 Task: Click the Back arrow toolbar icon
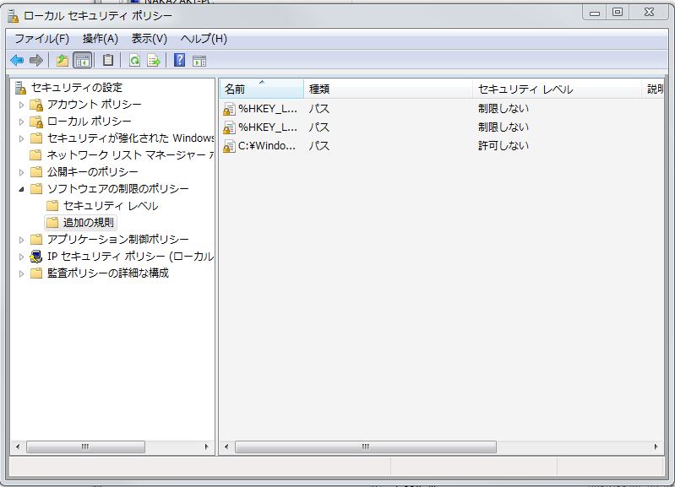click(17, 60)
